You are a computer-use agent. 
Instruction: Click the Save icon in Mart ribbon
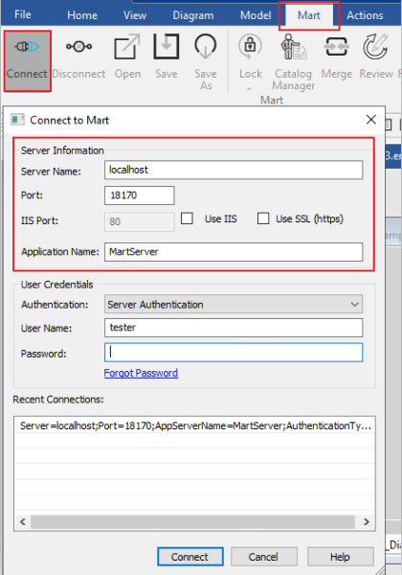(167, 46)
